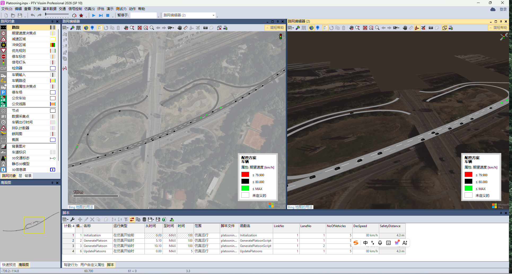This screenshot has height=274, width=512.
Task: Open the 路网编辑器 (2) layout combo box
Action: pos(189,15)
